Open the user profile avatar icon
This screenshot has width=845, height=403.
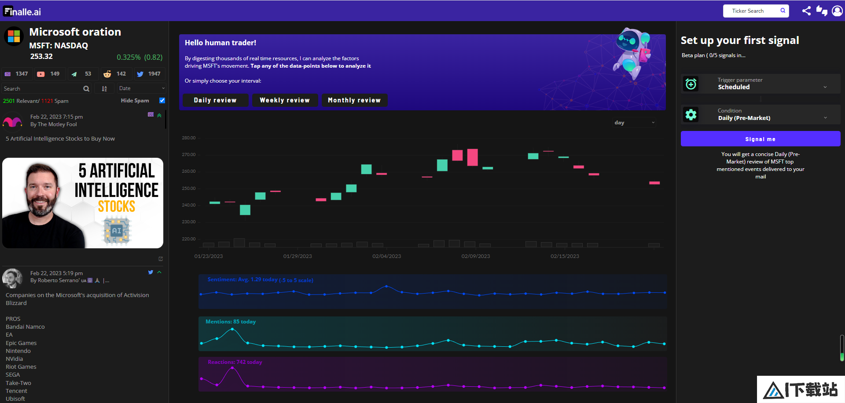point(837,11)
